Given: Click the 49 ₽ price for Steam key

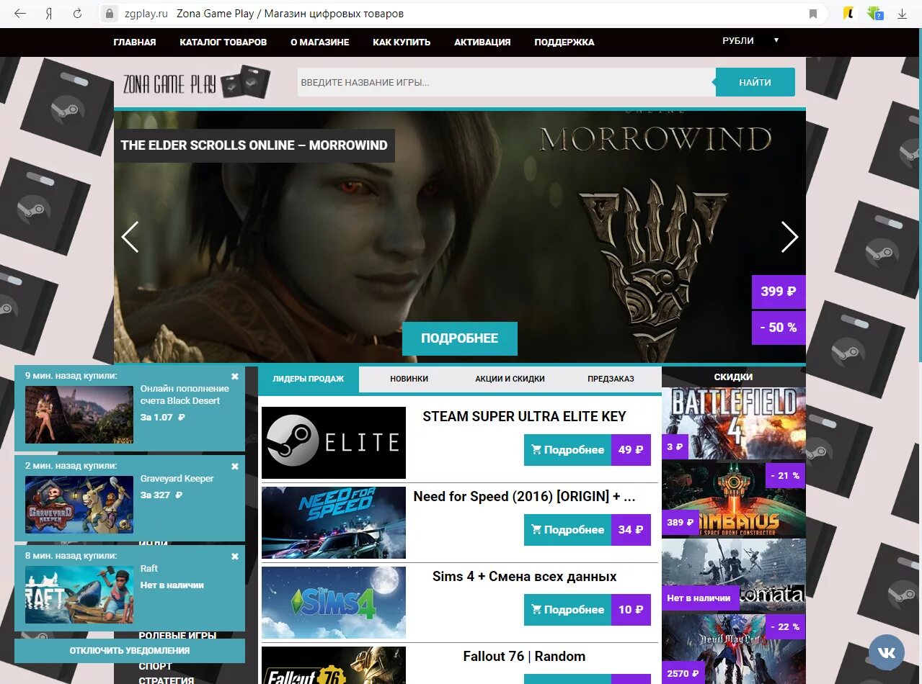Looking at the screenshot, I should point(631,450).
